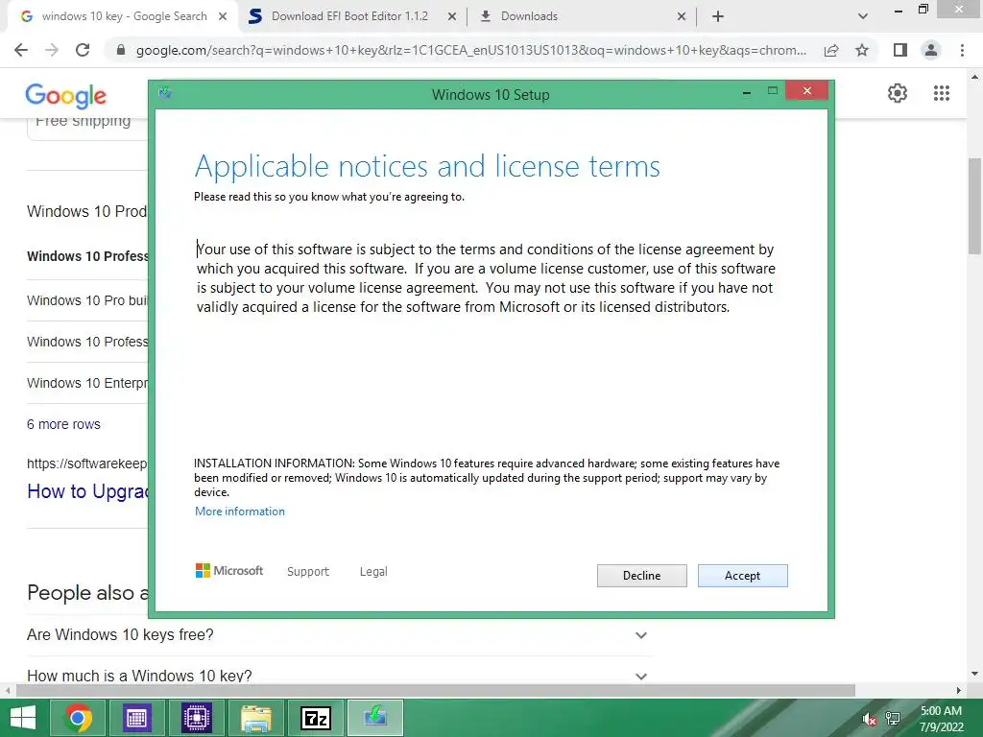The image size is (983, 737).
Task: Go back in Chrome
Action: [21, 50]
